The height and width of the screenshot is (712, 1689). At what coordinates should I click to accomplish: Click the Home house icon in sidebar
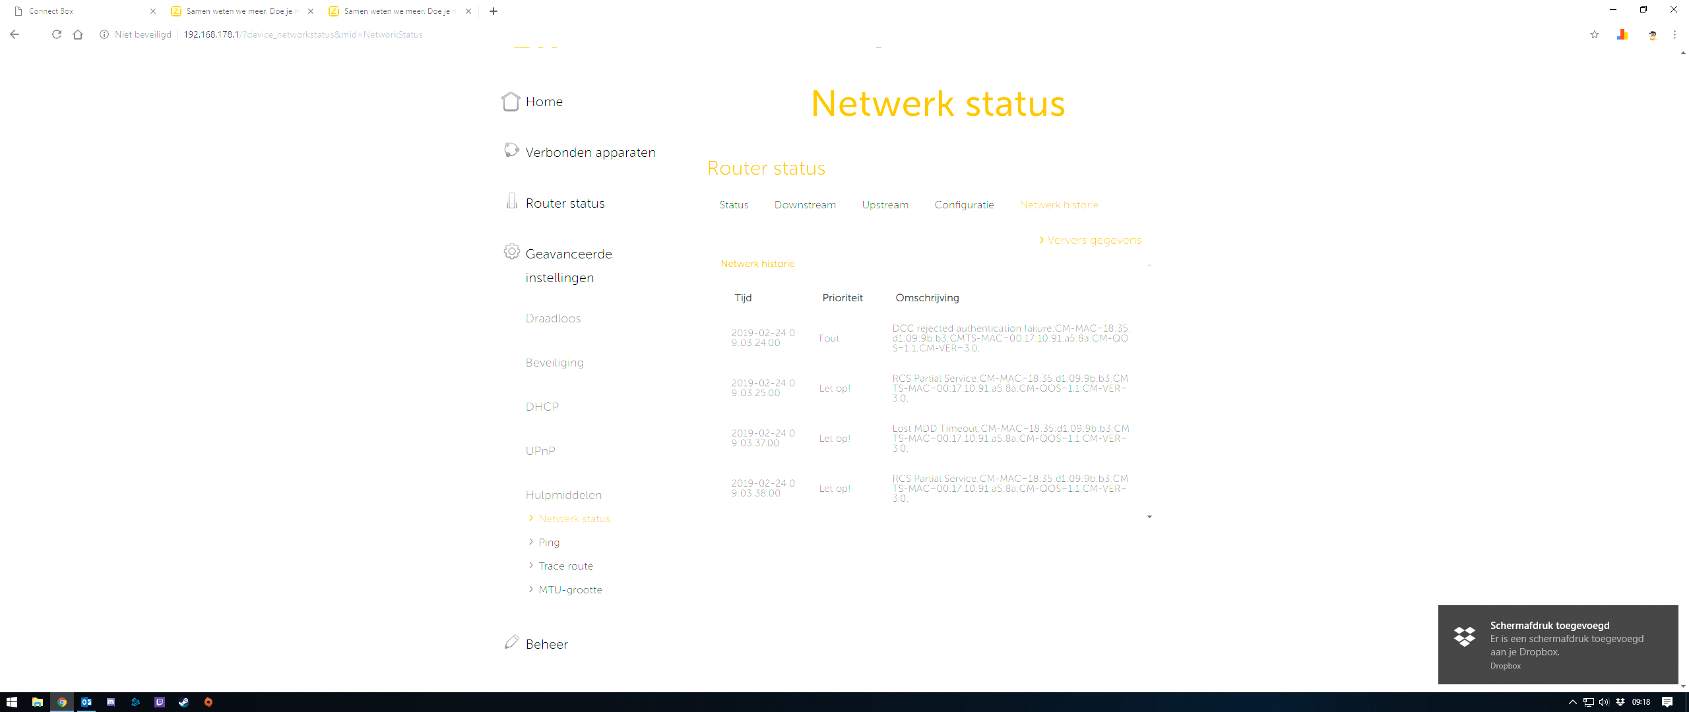tap(511, 102)
